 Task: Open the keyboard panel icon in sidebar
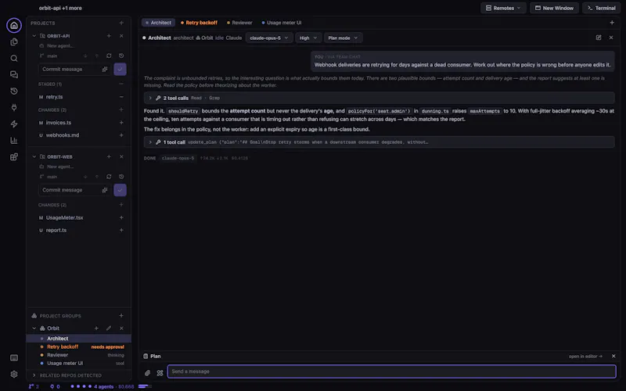tap(14, 358)
